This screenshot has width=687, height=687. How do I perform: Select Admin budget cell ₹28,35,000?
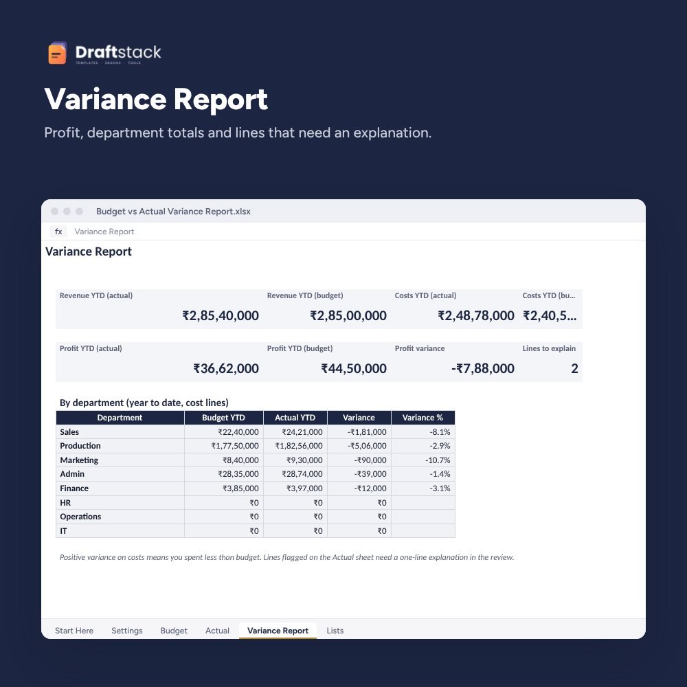coord(224,474)
